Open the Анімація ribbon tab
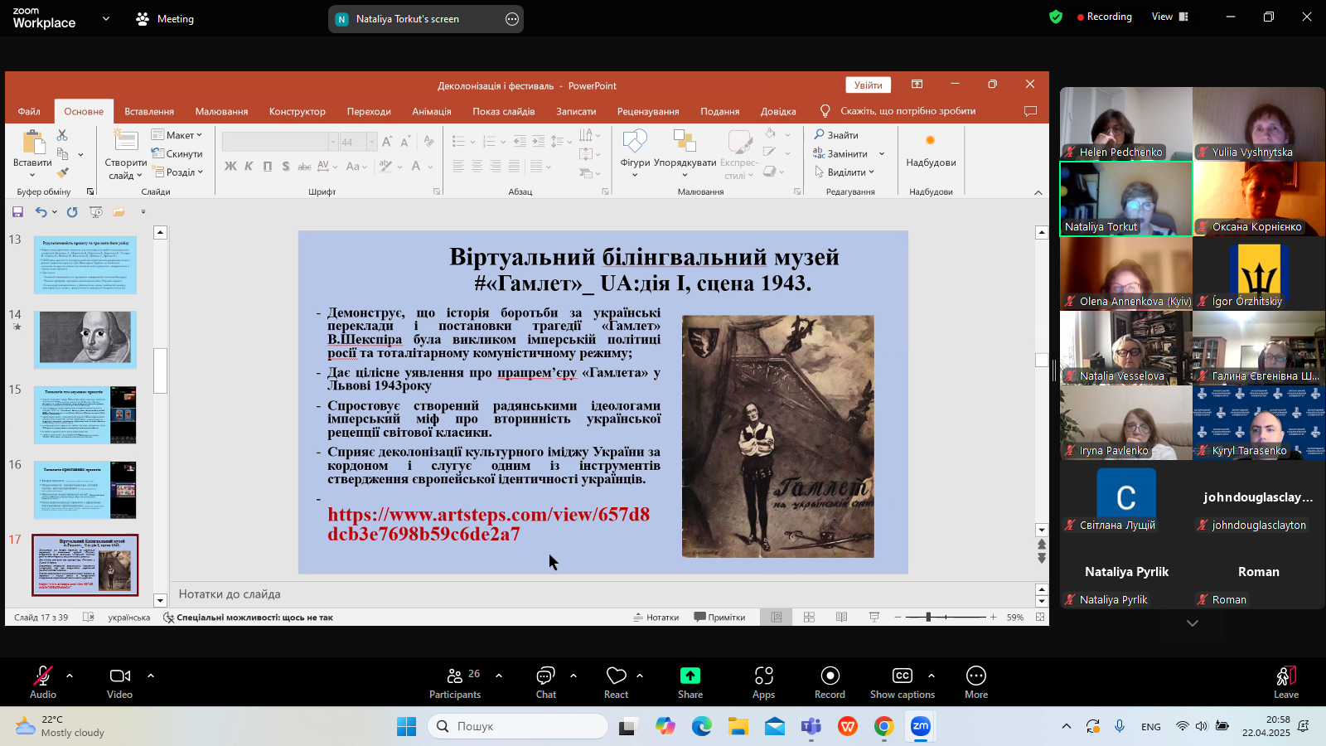1326x746 pixels. (x=432, y=111)
